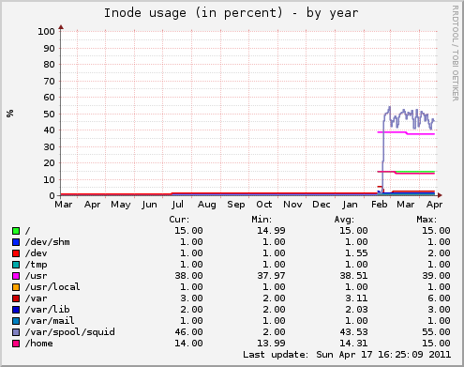Click the Max: column header
Screen dimensions: 464x367
(x=427, y=220)
